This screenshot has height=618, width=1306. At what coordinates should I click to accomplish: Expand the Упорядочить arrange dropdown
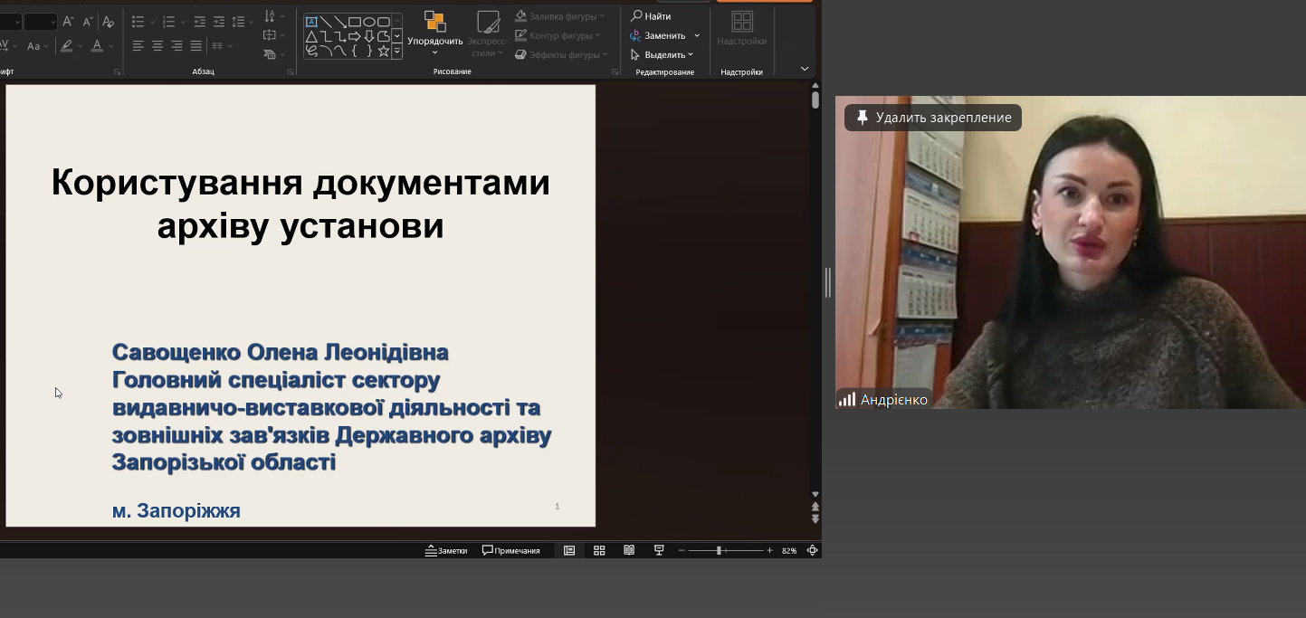pyautogui.click(x=434, y=52)
